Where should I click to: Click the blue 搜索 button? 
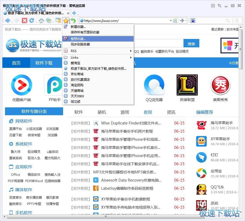pos(191,44)
